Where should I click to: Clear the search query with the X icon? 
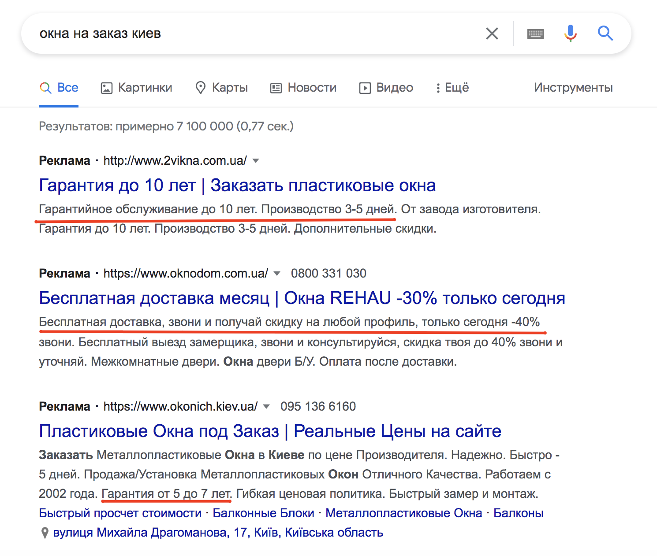click(x=492, y=33)
